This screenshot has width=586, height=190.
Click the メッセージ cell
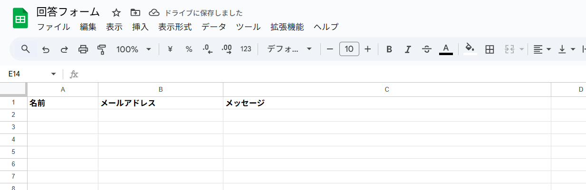tap(387, 103)
